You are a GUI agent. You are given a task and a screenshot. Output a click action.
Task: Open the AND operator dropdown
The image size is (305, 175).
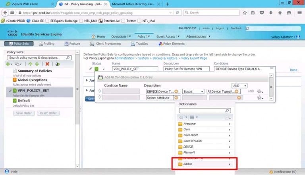point(239,86)
